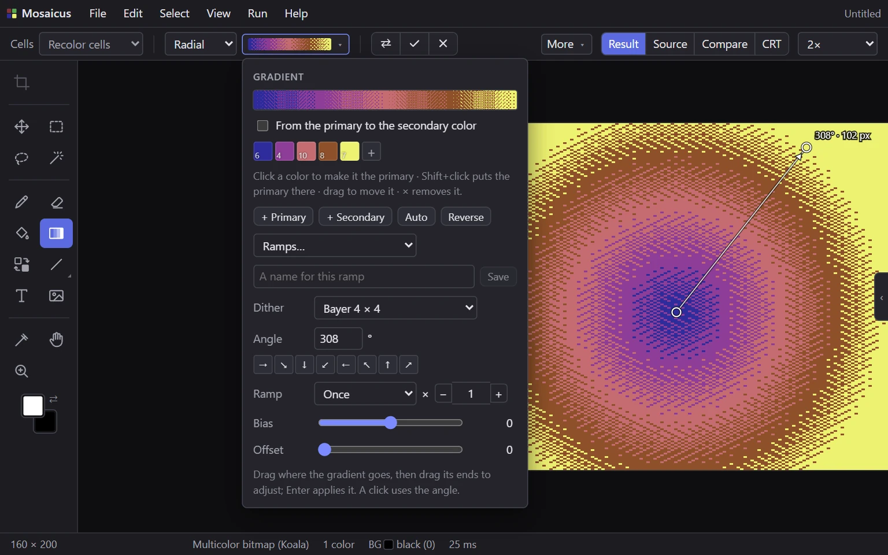Viewport: 888px width, 555px height.
Task: Click the Bias slider handle
Action: pyautogui.click(x=391, y=423)
